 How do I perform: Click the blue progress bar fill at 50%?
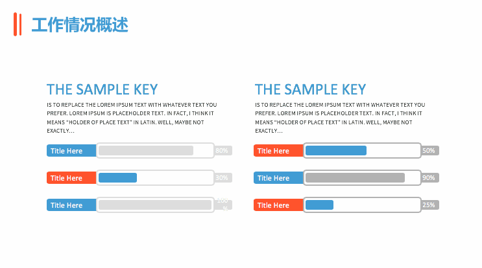(x=336, y=151)
